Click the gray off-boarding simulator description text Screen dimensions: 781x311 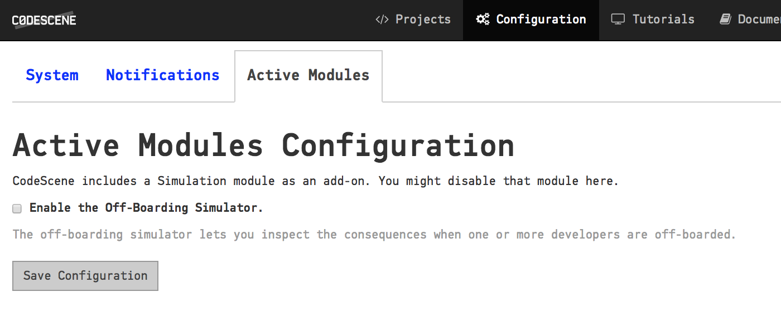374,234
